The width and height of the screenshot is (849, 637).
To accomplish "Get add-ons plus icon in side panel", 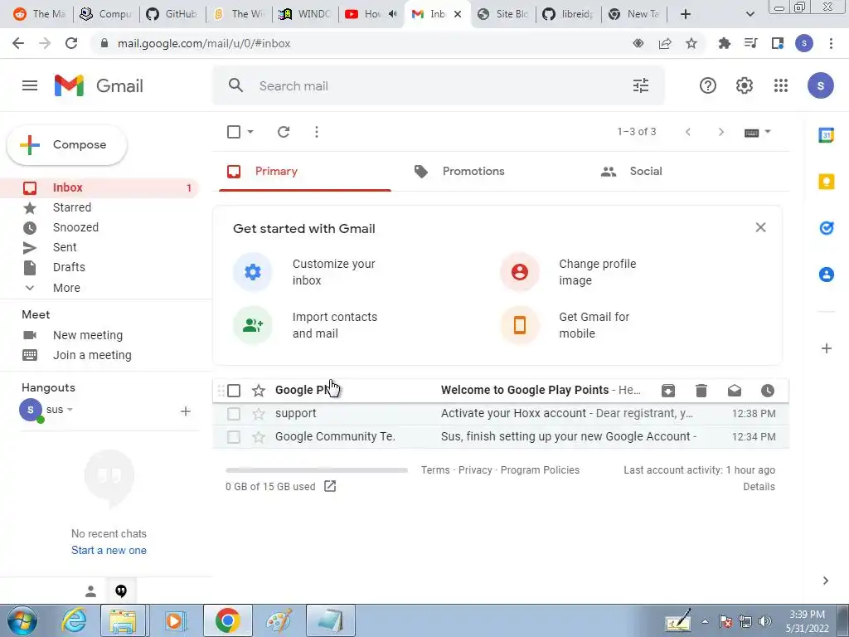I will (827, 348).
